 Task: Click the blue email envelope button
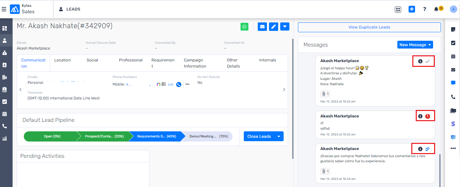(x=262, y=26)
